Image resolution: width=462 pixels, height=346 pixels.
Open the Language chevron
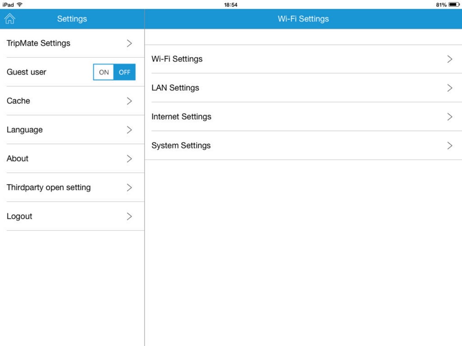[x=129, y=130]
